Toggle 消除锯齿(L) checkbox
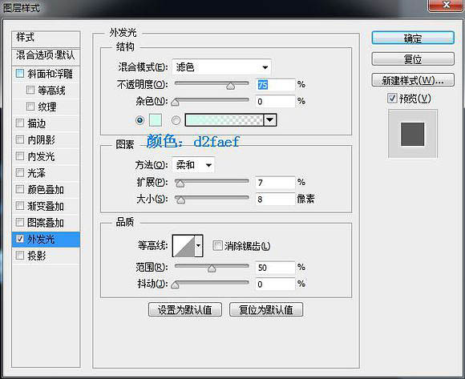The width and height of the screenshot is (465, 379). click(217, 245)
